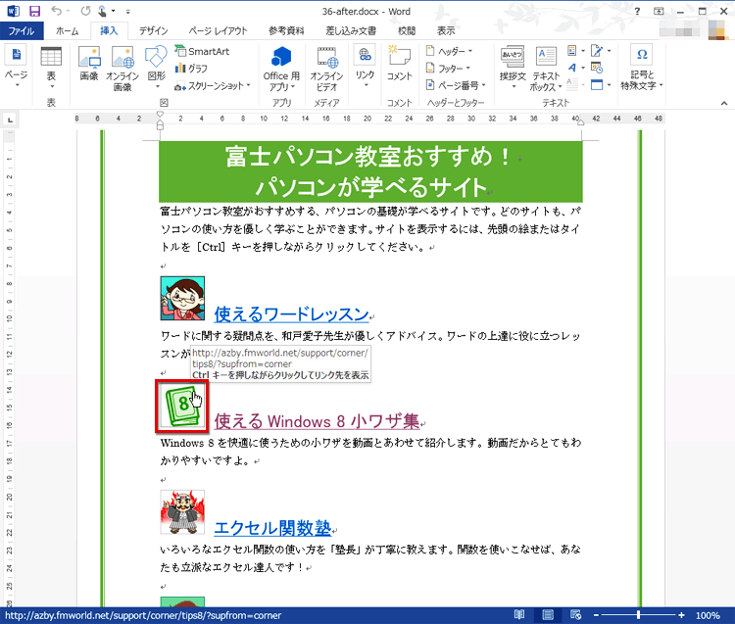
Task: Click the 100% zoom level
Action: pos(707,615)
